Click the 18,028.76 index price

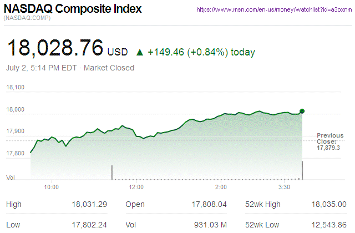[55, 48]
